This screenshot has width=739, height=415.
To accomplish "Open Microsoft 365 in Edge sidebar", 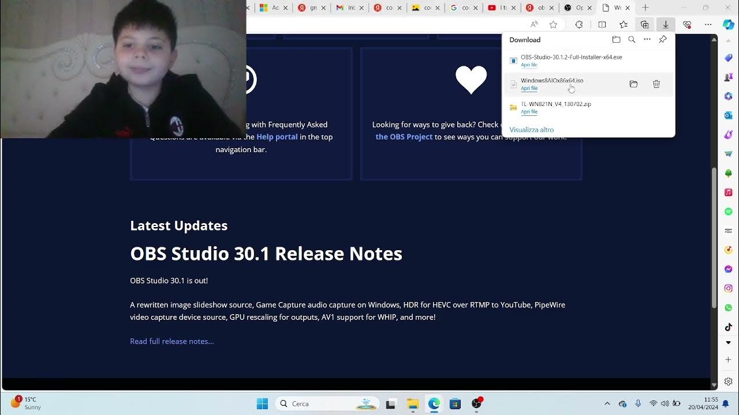I will tap(729, 96).
